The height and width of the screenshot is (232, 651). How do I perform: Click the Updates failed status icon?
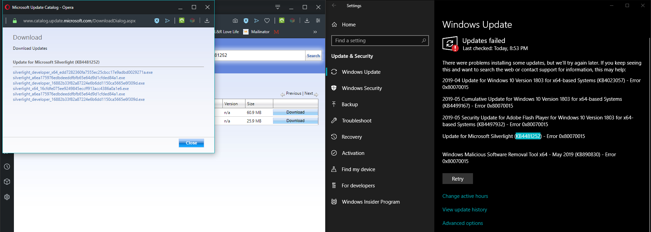pos(450,44)
